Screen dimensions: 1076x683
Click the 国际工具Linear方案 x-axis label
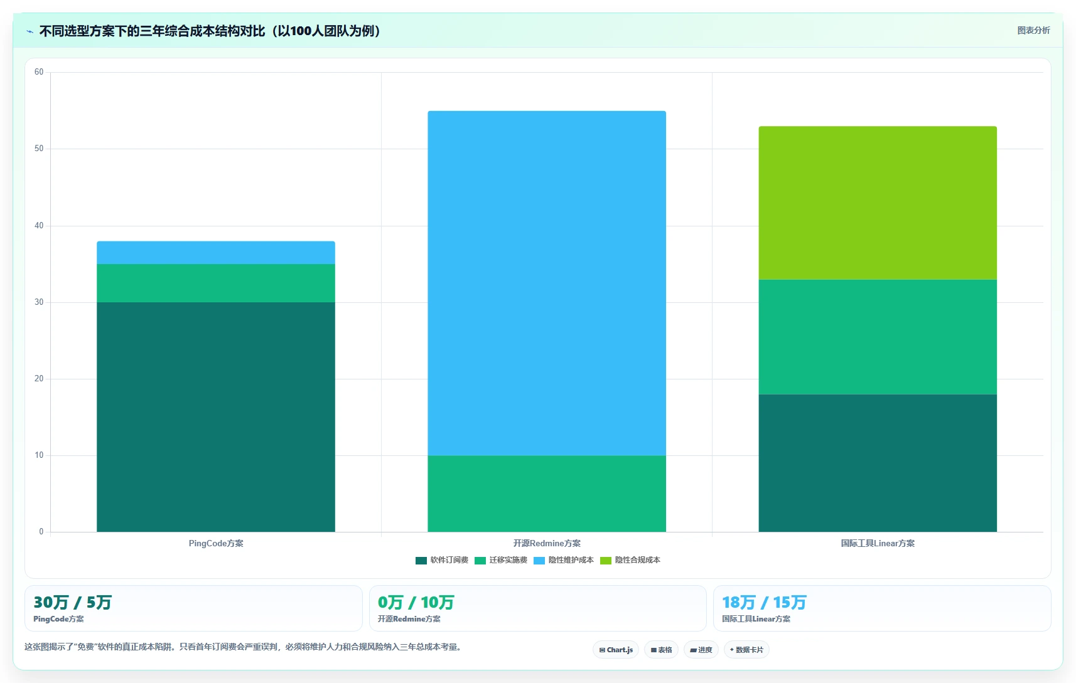pos(878,543)
